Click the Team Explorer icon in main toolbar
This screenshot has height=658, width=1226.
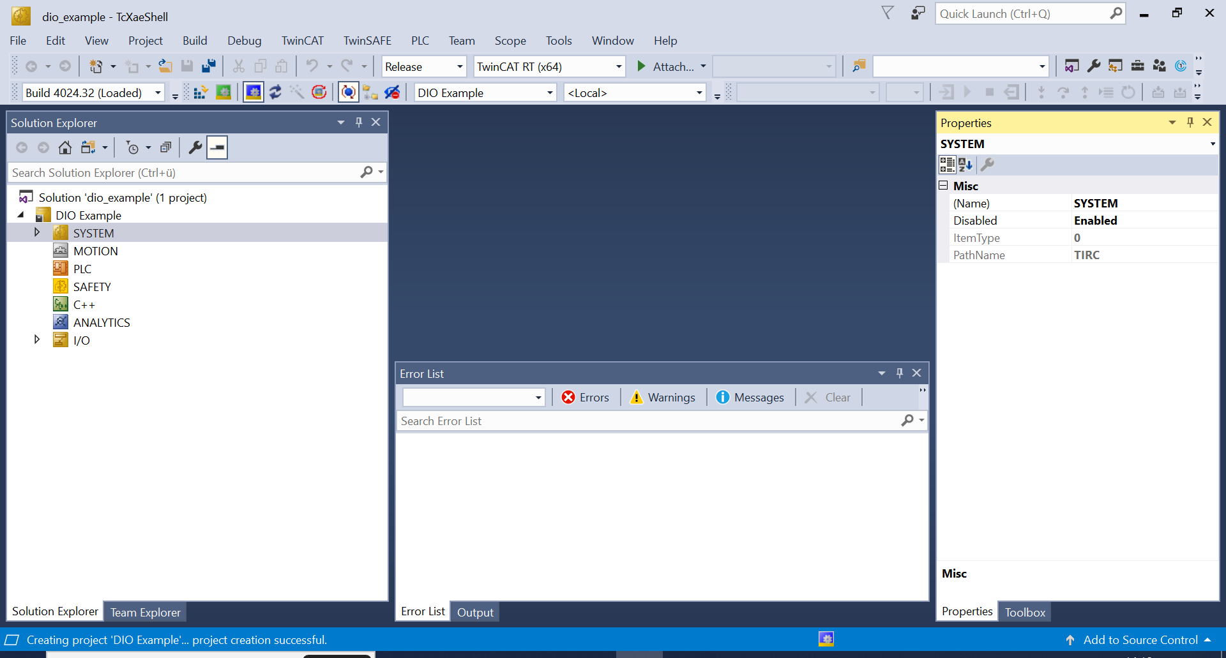tap(1160, 66)
